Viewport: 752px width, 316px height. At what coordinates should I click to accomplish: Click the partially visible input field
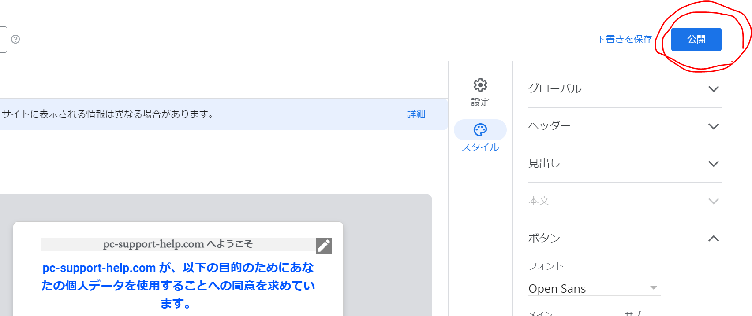(x=3, y=40)
